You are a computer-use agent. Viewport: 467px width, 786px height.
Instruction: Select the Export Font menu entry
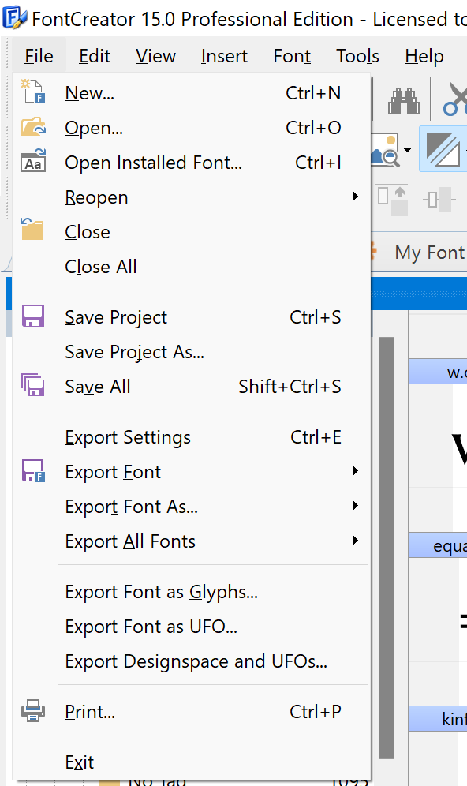tap(192, 472)
